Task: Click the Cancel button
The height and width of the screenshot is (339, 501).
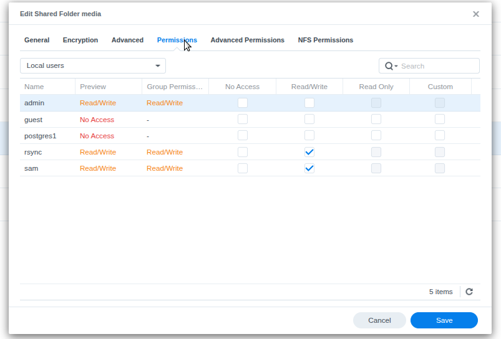Action: (379, 320)
